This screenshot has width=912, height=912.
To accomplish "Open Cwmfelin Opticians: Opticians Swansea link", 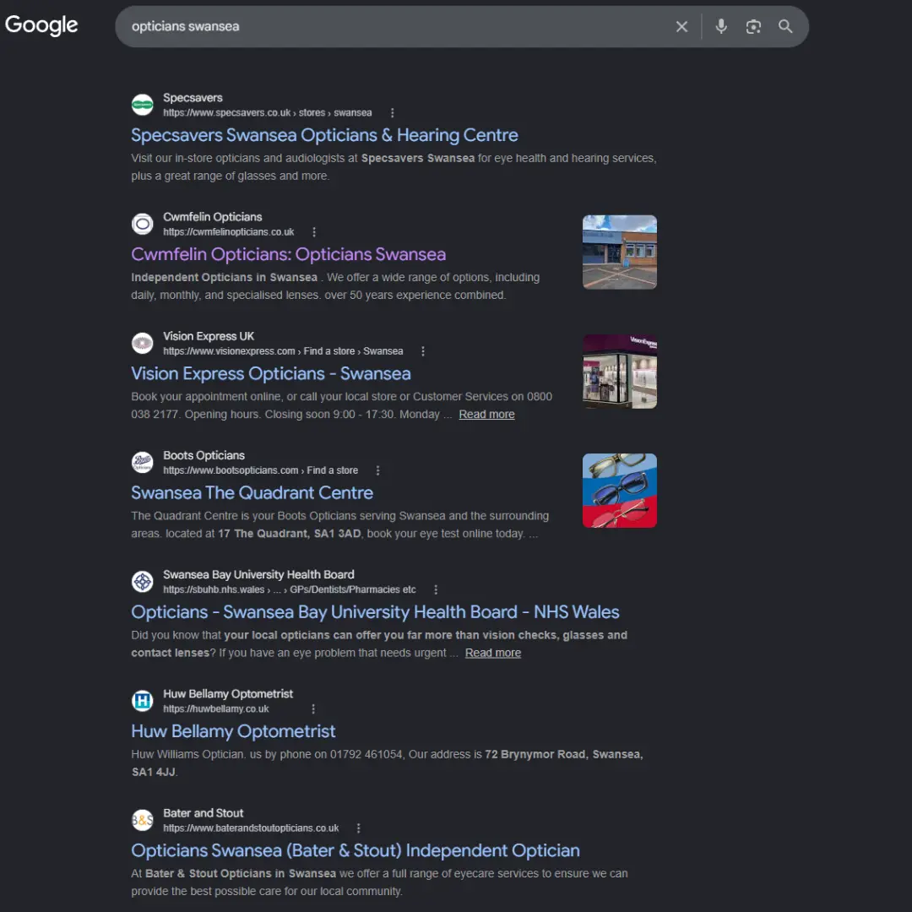I will click(289, 254).
